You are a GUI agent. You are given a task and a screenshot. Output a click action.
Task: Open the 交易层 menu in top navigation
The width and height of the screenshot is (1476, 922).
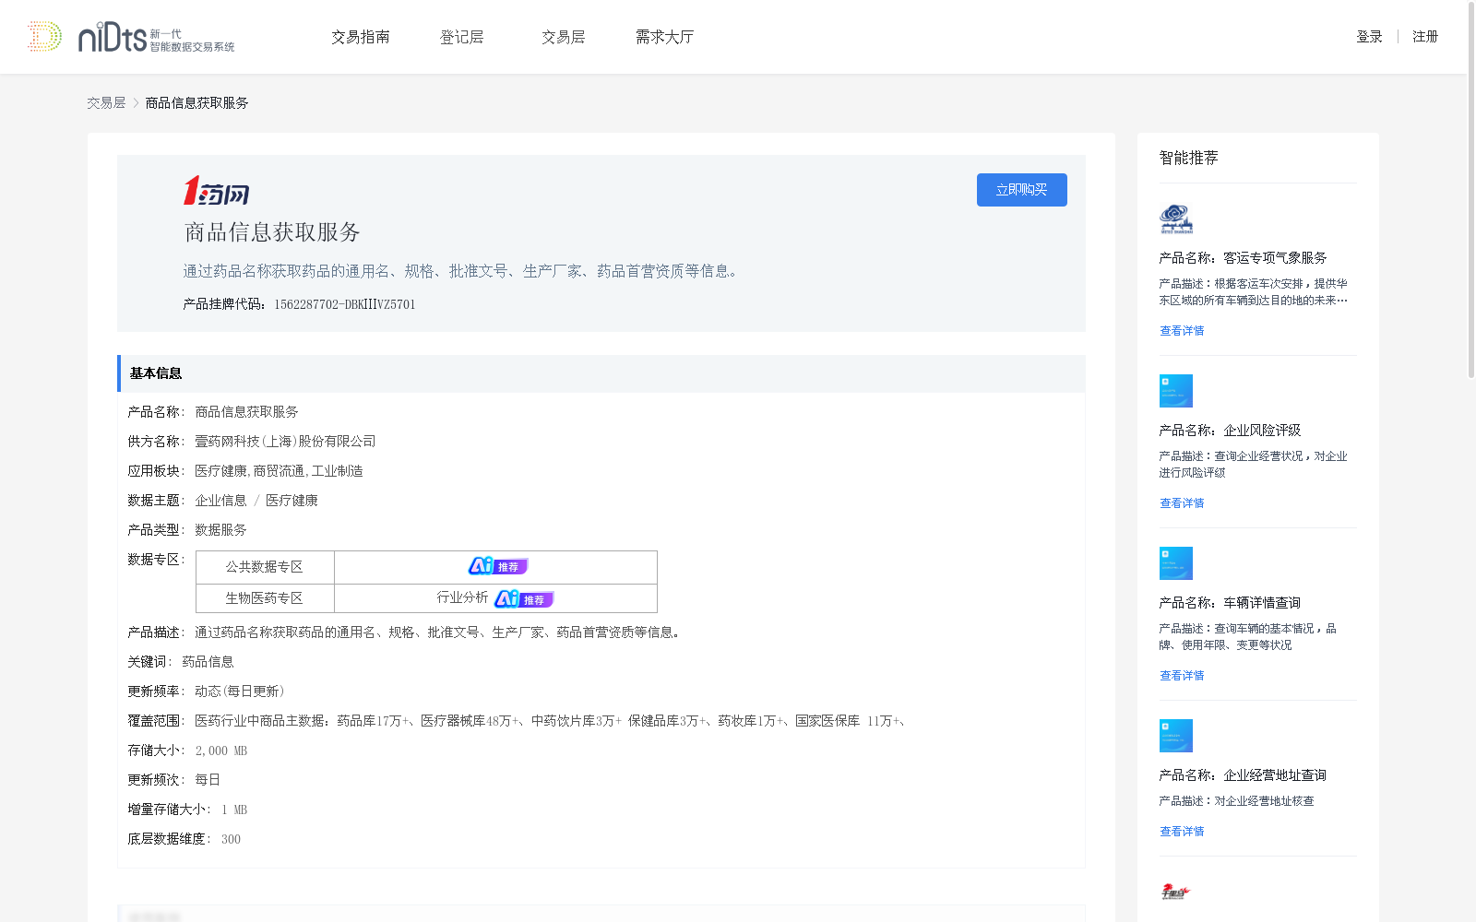(564, 37)
